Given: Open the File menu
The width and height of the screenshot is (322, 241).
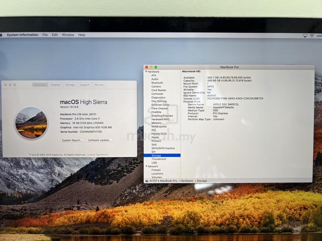Looking at the screenshot, I should pyautogui.click(x=45, y=35).
